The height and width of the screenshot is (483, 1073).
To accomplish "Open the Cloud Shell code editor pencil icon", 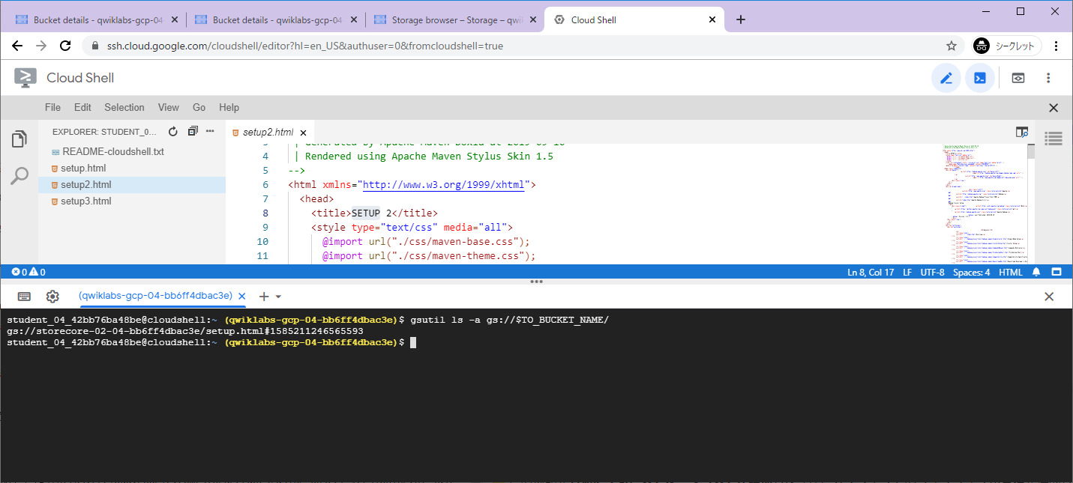I will [946, 78].
